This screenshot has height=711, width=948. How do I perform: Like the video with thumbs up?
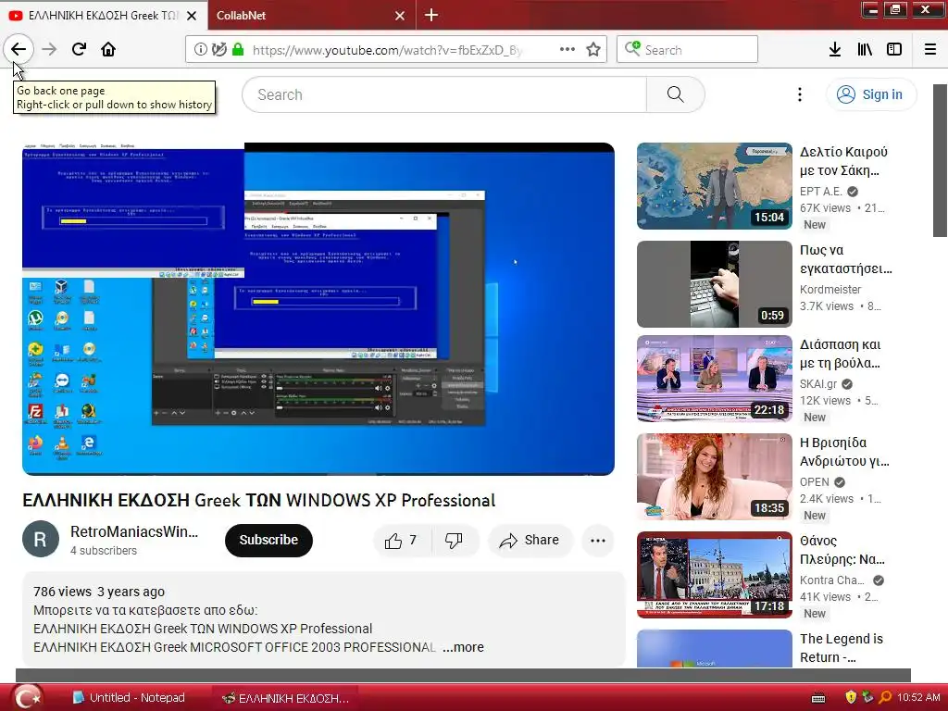[x=402, y=540]
